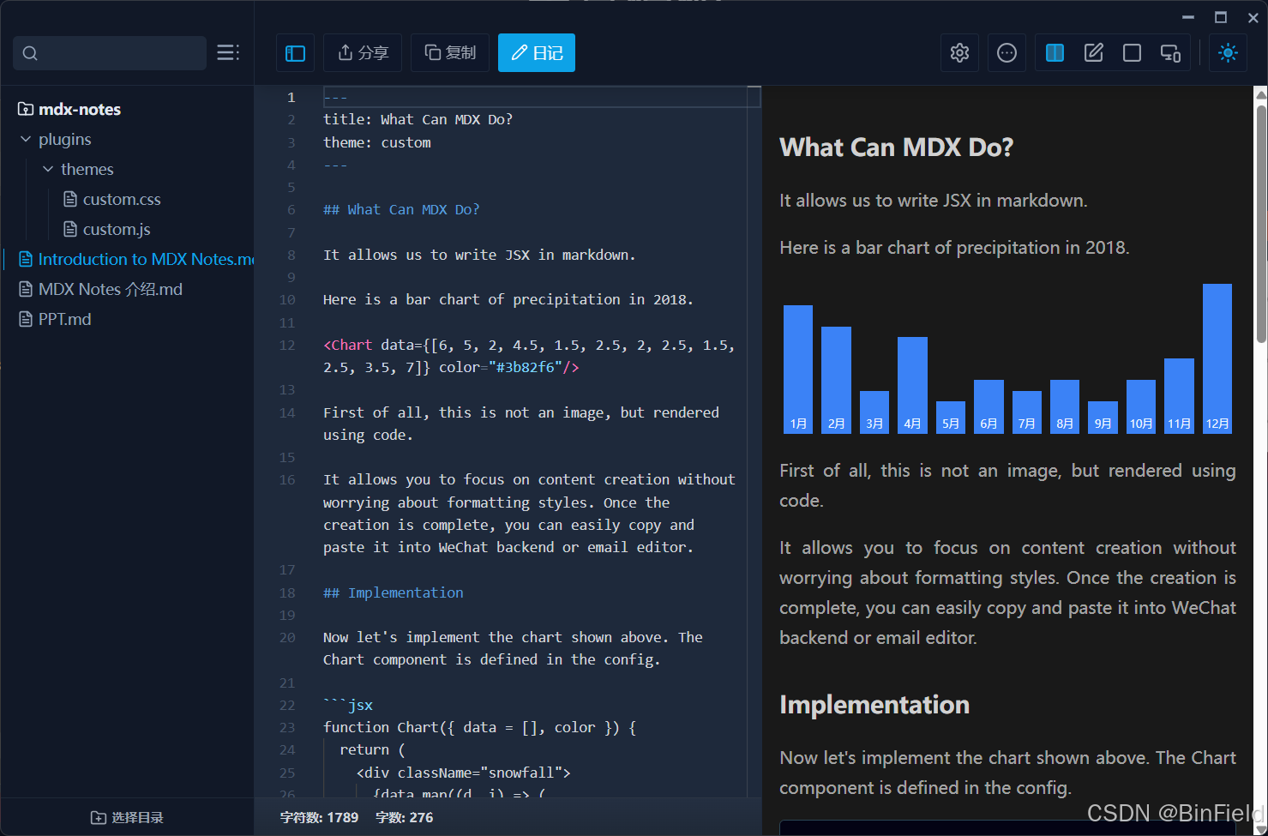The height and width of the screenshot is (836, 1268).
Task: Click the 4月 bar in chart
Action: point(912,385)
